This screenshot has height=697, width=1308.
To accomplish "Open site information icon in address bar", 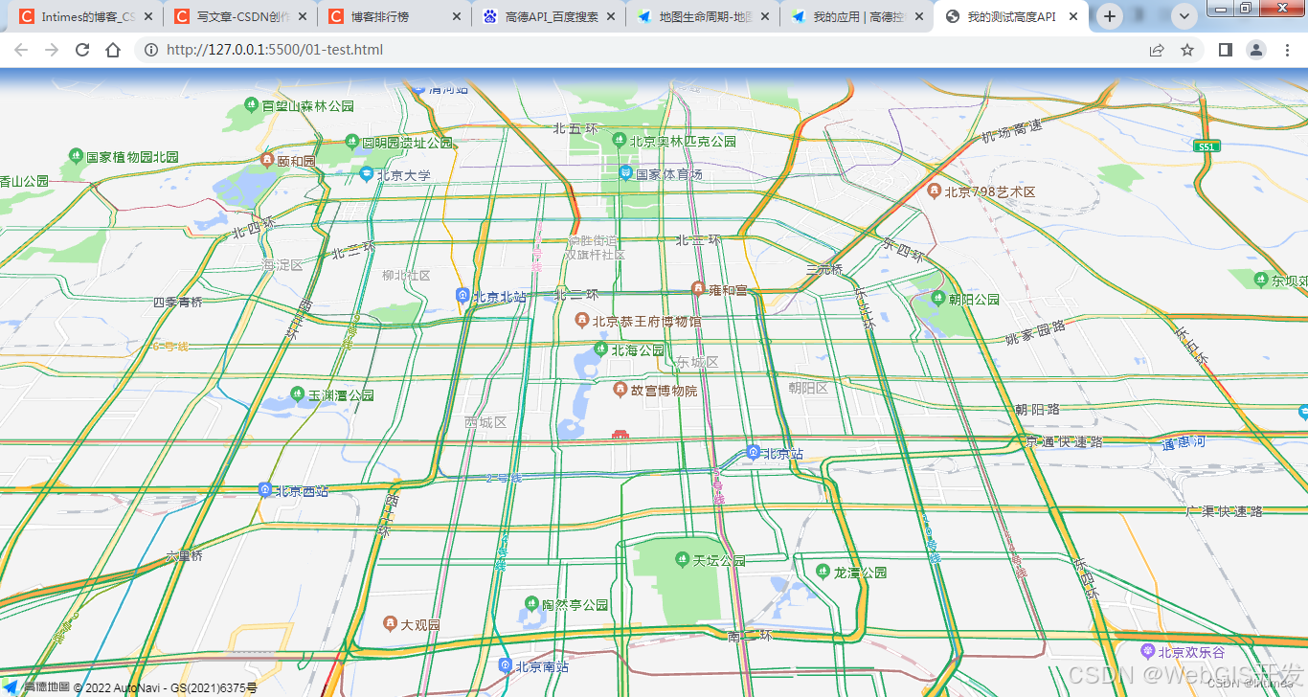I will tap(151, 50).
